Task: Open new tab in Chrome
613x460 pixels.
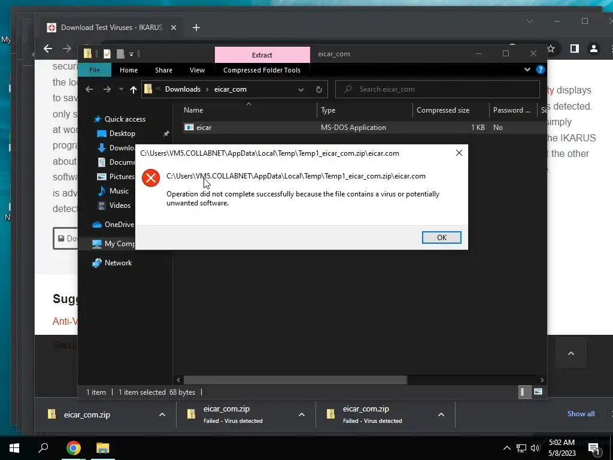Action: 196,28
